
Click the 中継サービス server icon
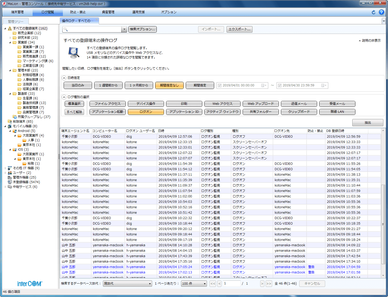click(10, 187)
